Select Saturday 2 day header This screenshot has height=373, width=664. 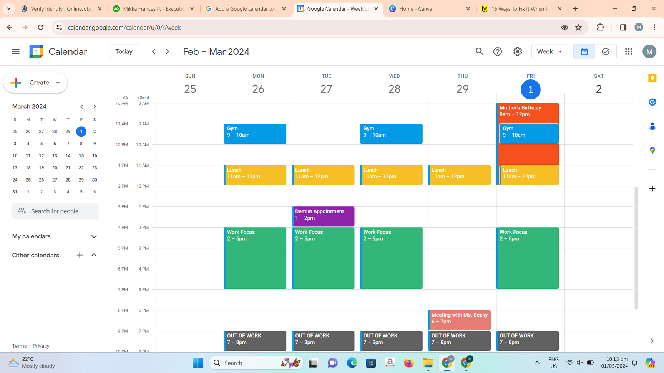[x=599, y=89]
